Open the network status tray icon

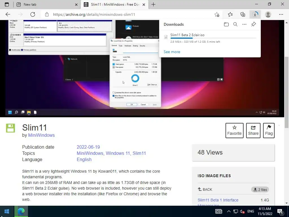[x=236, y=211]
